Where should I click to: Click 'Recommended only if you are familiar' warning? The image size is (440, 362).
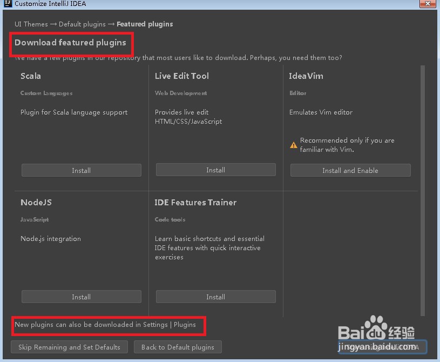(347, 145)
